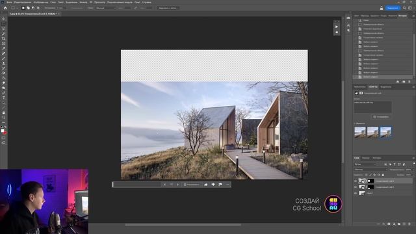Select the Zoom tool in the toolbar
Image resolution: width=416 pixels, height=234 pixels.
pos(3,117)
